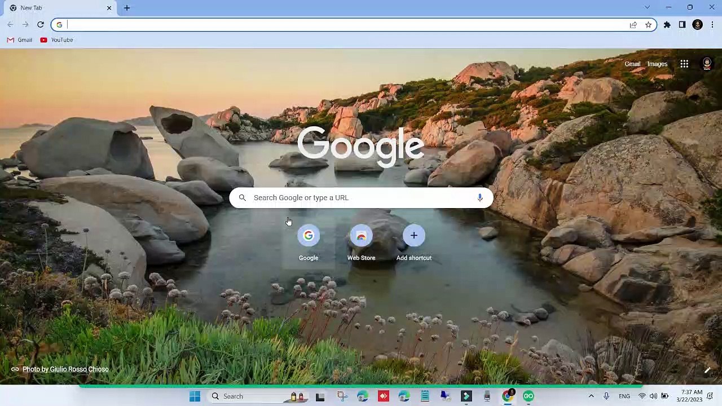Open Snipping Tool from the taskbar
The width and height of the screenshot is (722, 406).
pos(342,396)
